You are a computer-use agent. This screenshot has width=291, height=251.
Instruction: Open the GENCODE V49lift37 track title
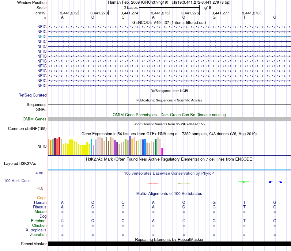point(169,22)
